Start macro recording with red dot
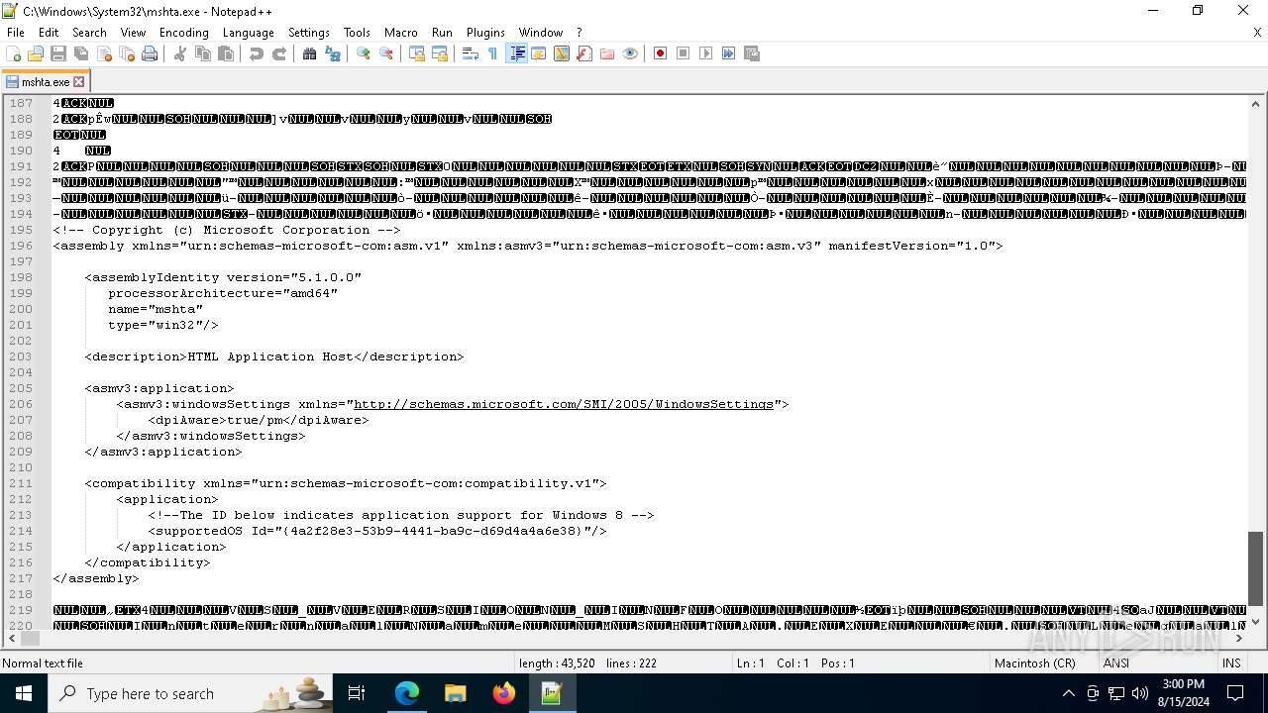Viewport: 1268px width, 713px height. click(661, 53)
